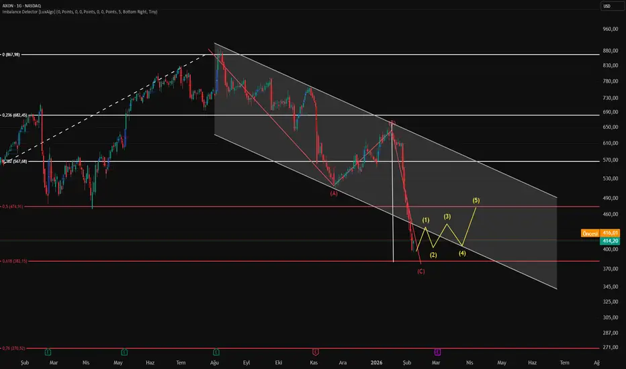Click the 780,00 price scale label
Screen dimensions: 626x369
coord(610,81)
